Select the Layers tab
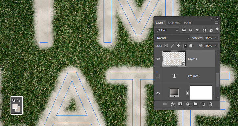Image resolution: width=238 pixels, height=126 pixels. coord(160,23)
